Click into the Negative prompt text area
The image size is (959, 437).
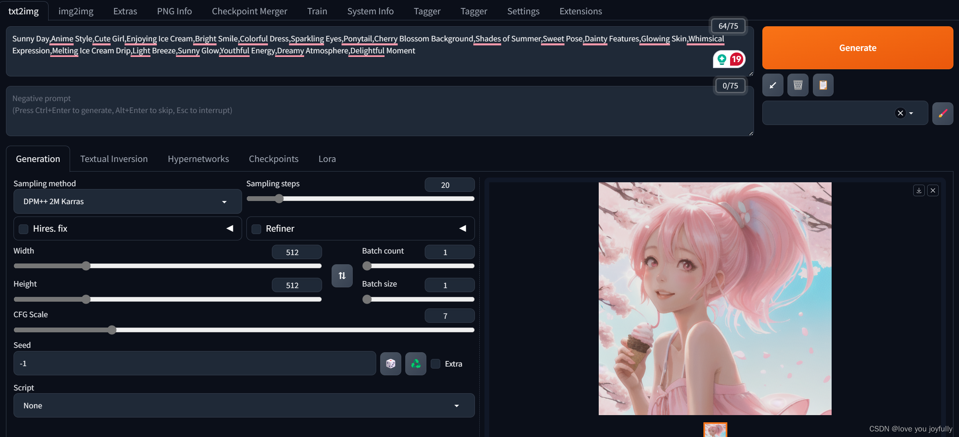pos(358,111)
